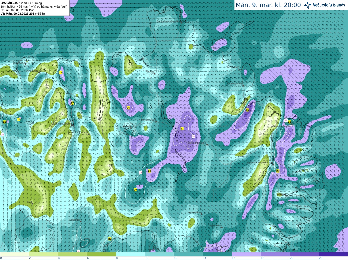Click the Möðrudalsöræfi II station label
The image size is (348, 260).
pos(197,143)
